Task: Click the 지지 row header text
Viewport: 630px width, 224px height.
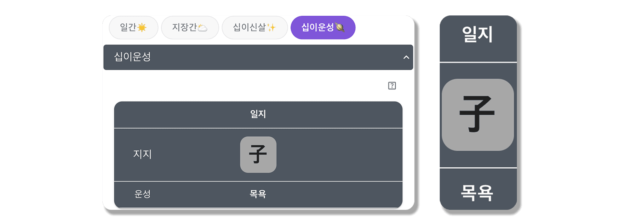Action: pos(142,154)
